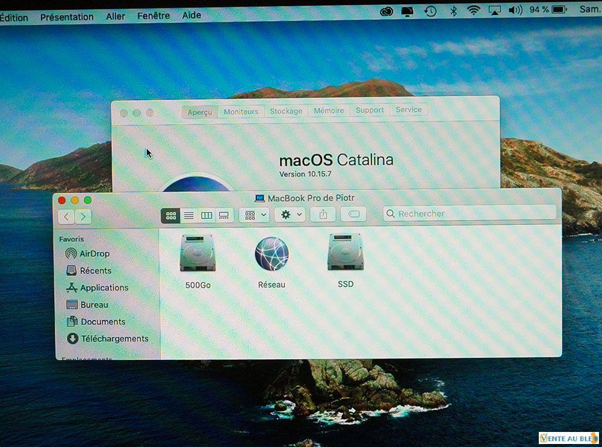This screenshot has width=602, height=447.
Task: Maximize the Finder window with green button
Action: point(88,200)
